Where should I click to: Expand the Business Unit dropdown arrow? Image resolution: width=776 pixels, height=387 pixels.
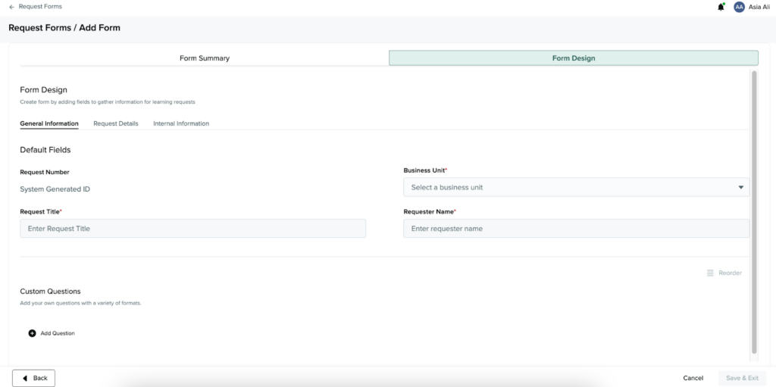[740, 187]
